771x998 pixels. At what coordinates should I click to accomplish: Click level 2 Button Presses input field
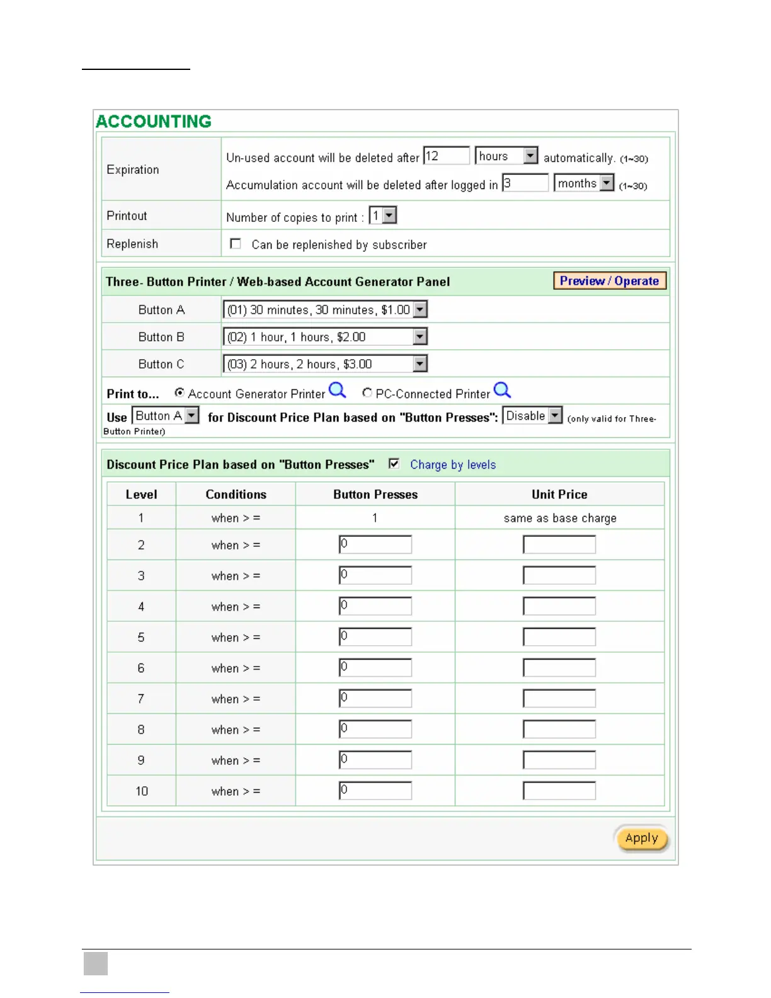coord(375,544)
